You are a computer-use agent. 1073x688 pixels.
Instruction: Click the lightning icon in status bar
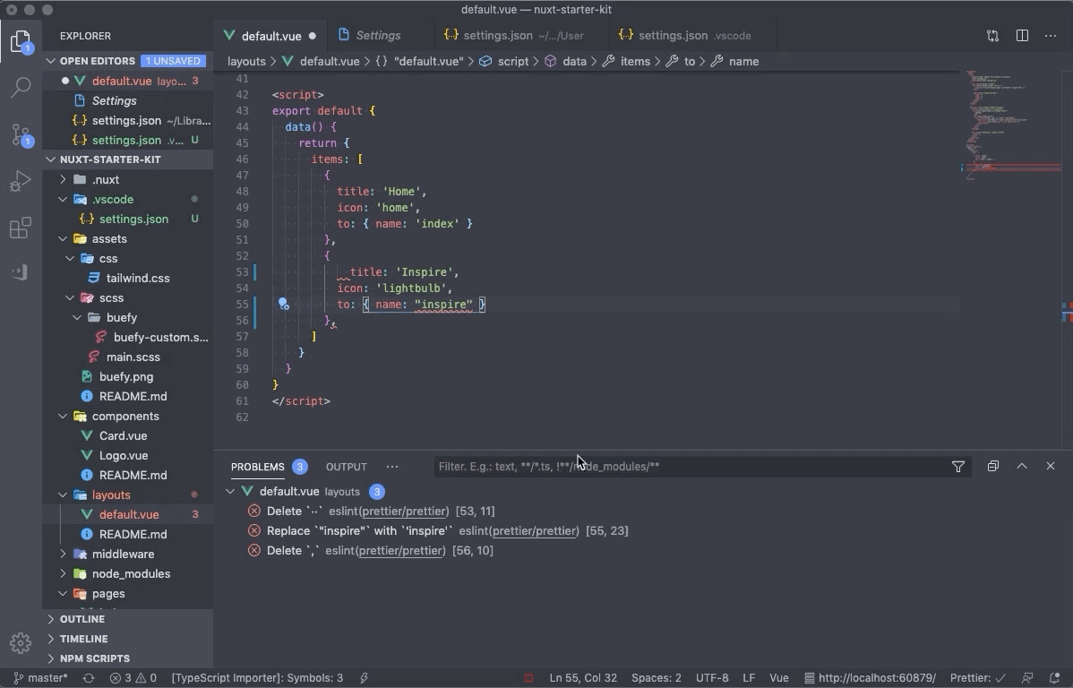[x=364, y=678]
